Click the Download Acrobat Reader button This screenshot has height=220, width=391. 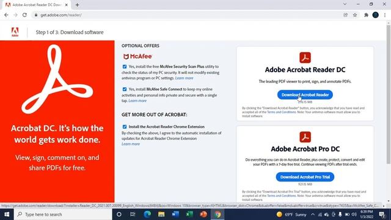[x=305, y=95]
